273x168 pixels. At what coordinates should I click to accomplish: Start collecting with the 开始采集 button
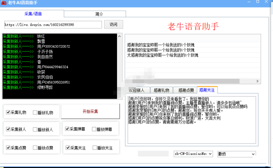(x=90, y=111)
